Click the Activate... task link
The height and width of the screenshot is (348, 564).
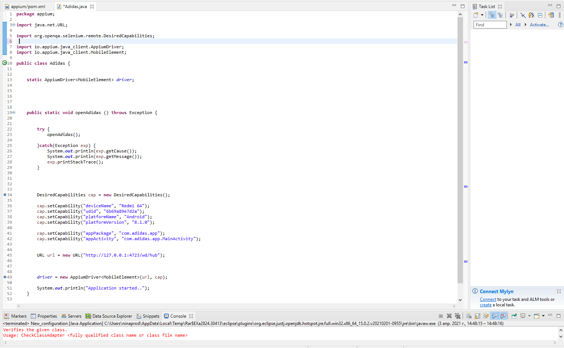click(539, 25)
